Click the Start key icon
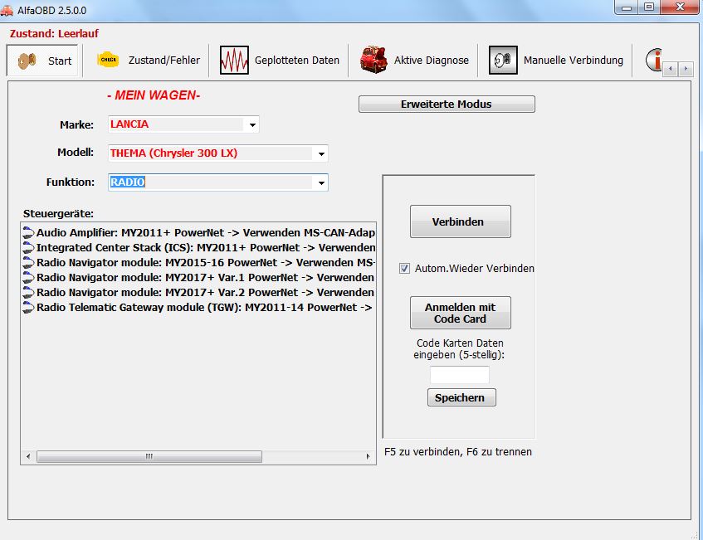This screenshot has width=703, height=540. tap(28, 61)
